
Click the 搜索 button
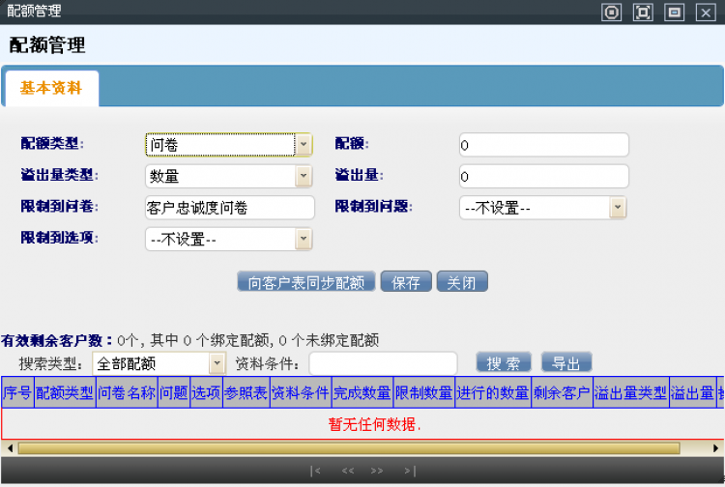coord(503,363)
